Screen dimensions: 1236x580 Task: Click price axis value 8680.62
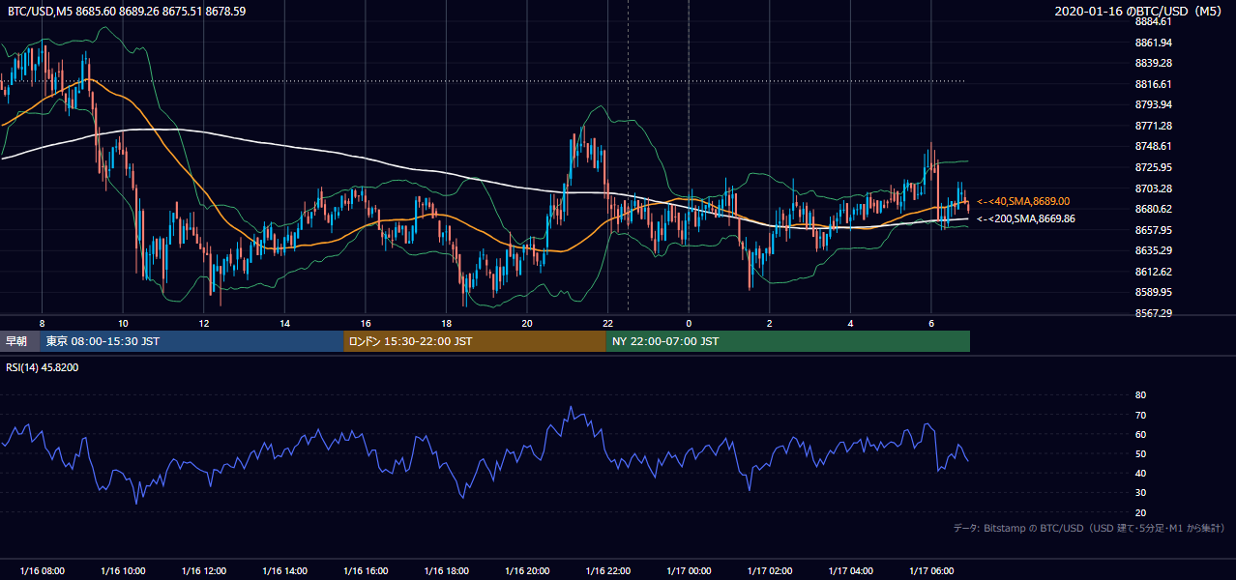1154,209
